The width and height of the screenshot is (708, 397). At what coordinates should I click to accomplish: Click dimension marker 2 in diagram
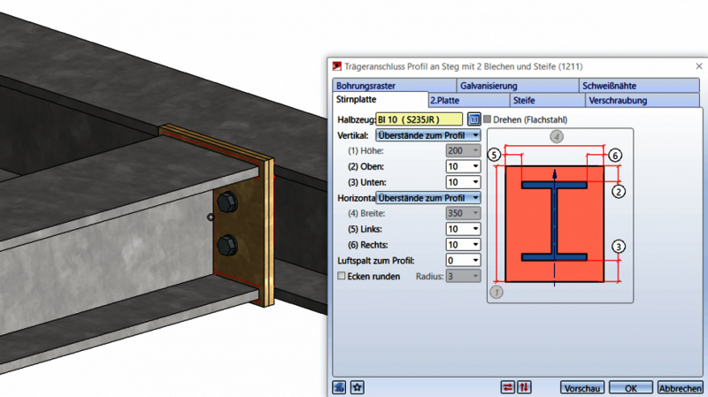[619, 191]
